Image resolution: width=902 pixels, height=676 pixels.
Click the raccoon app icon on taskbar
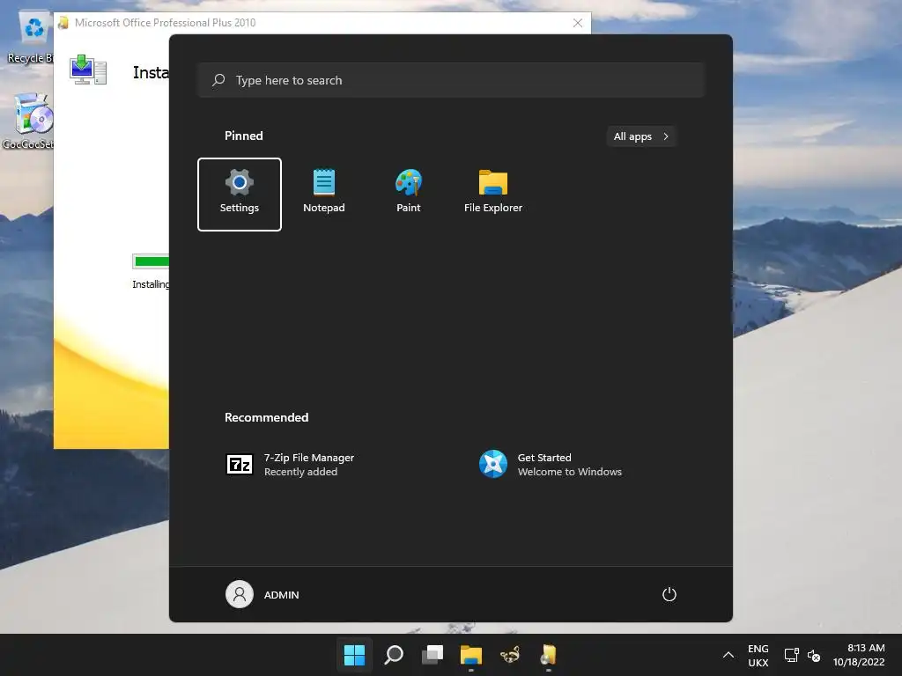[510, 655]
